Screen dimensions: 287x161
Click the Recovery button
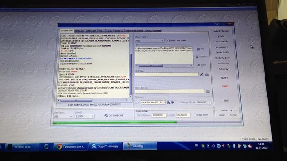[223, 64]
